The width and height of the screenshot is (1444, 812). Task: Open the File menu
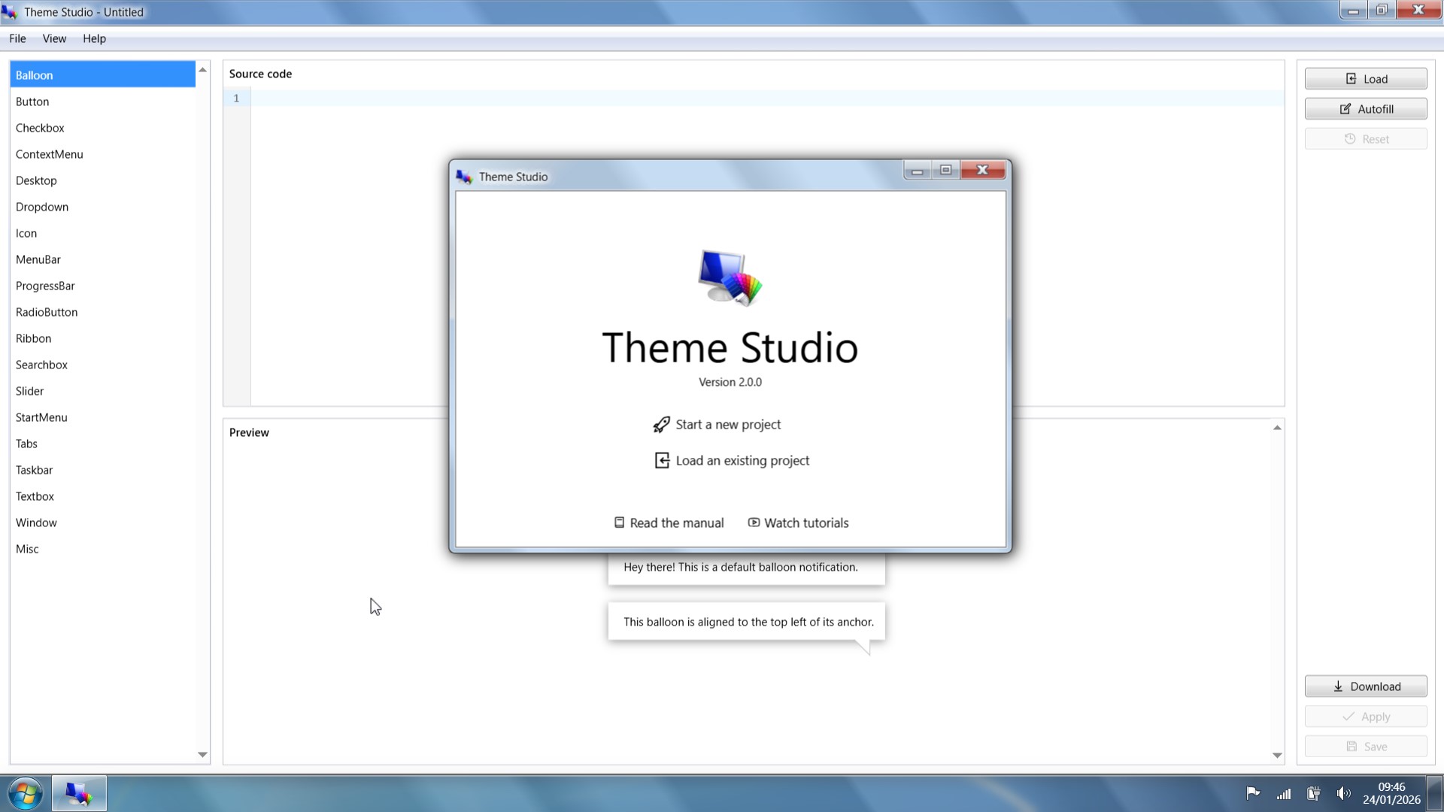(17, 38)
